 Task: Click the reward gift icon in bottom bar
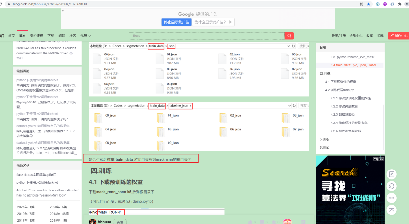click(287, 222)
